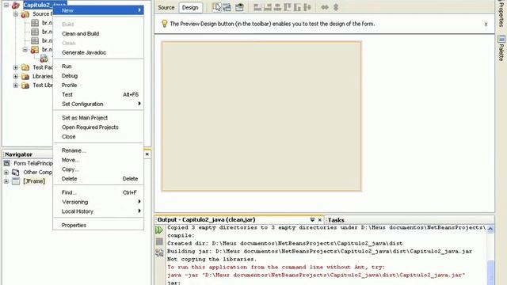This screenshot has height=285, width=507.
Task: Click the Source Packages folder icon
Action: coord(25,14)
